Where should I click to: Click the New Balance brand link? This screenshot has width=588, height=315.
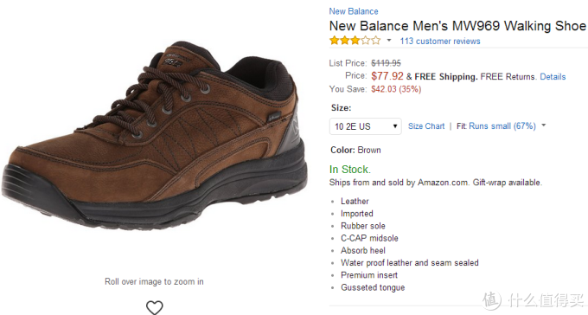click(354, 11)
